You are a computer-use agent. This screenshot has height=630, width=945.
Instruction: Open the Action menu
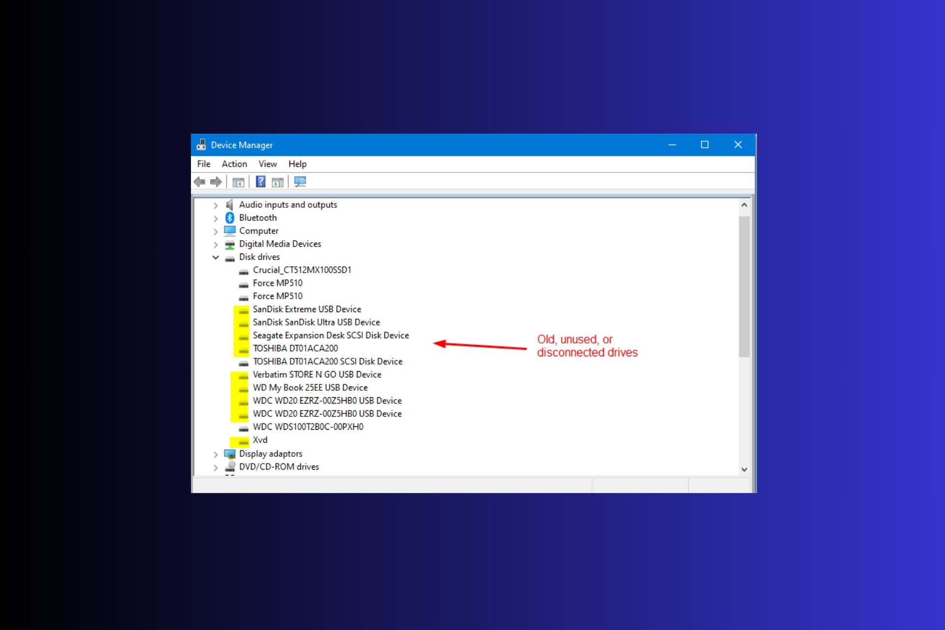[234, 164]
